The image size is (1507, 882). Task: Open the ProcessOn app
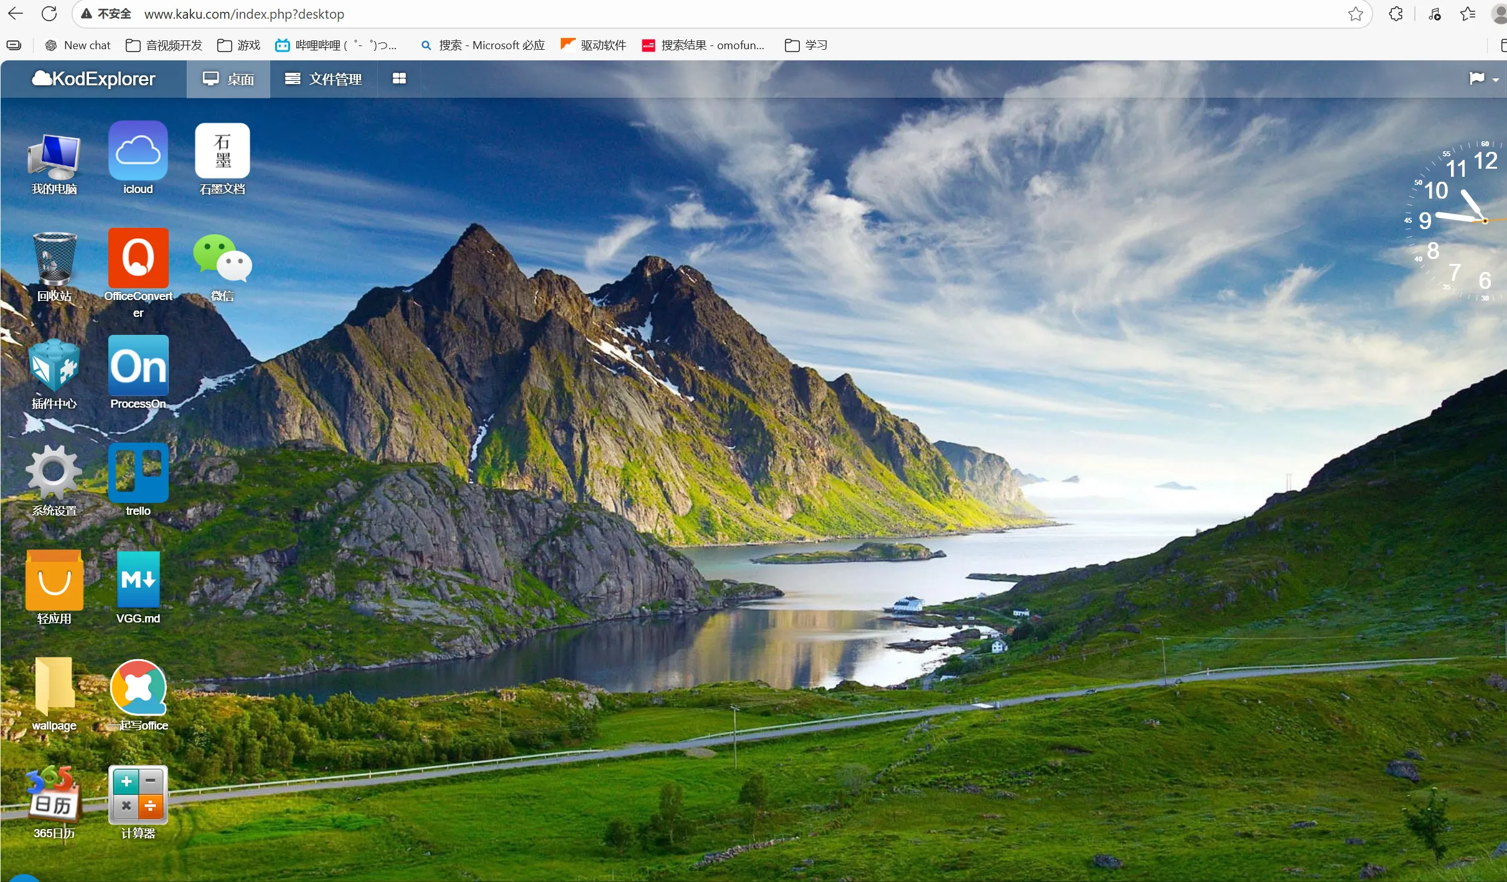click(x=138, y=366)
